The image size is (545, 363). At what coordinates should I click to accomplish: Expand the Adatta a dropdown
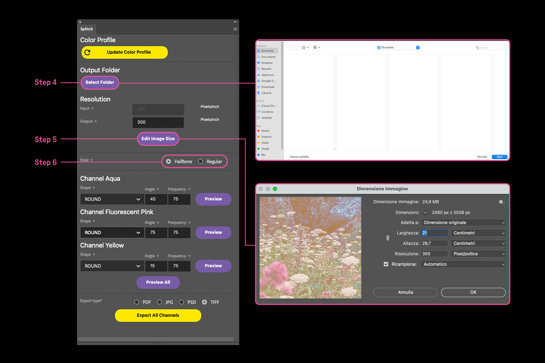pyautogui.click(x=463, y=222)
